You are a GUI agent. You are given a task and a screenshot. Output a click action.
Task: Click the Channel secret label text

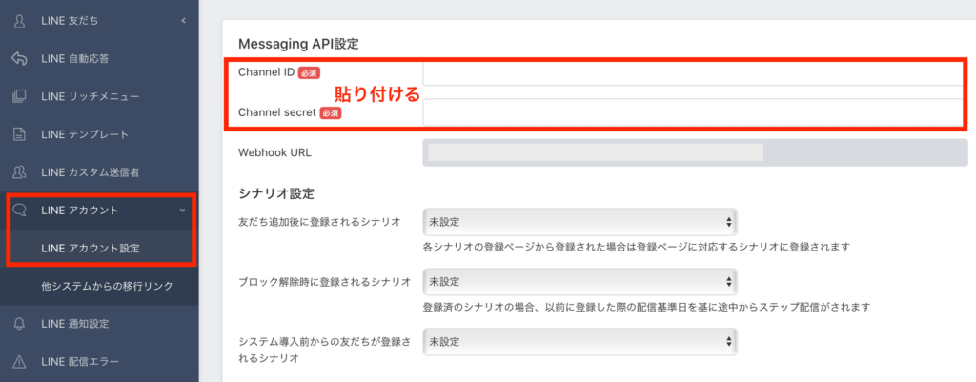click(277, 112)
